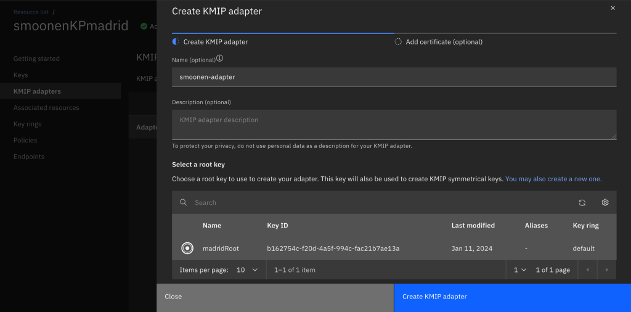Close the Create KMIP adapter panel with X

[613, 8]
